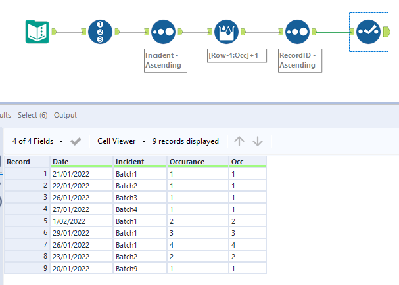Click the checkmark icon beside the Fields dropdown
399x285 pixels.
pyautogui.click(x=76, y=141)
